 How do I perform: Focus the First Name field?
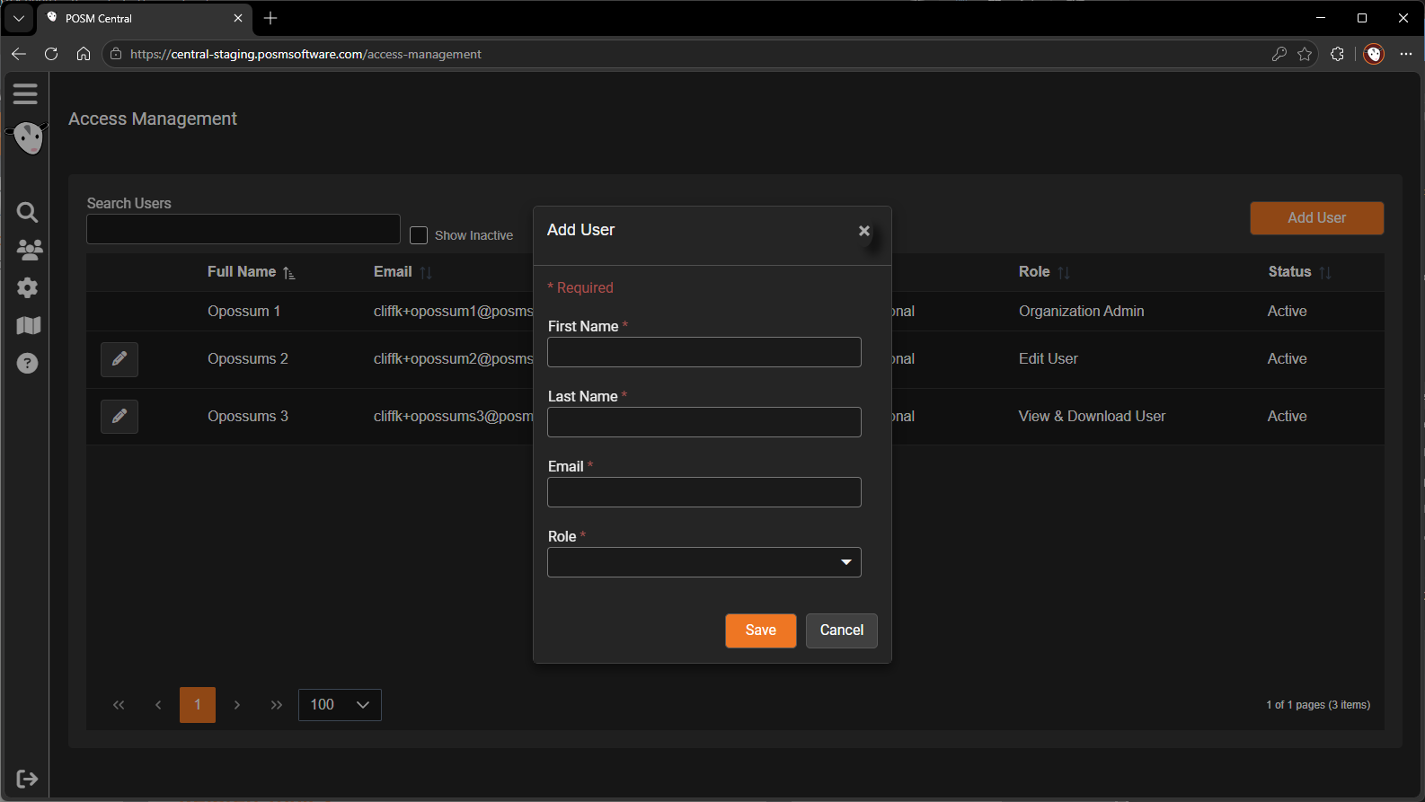[x=704, y=352]
